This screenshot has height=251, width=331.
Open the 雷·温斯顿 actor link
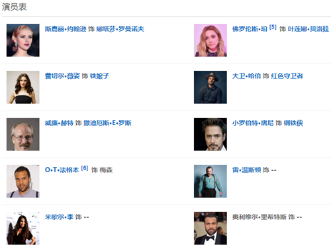pos(246,170)
